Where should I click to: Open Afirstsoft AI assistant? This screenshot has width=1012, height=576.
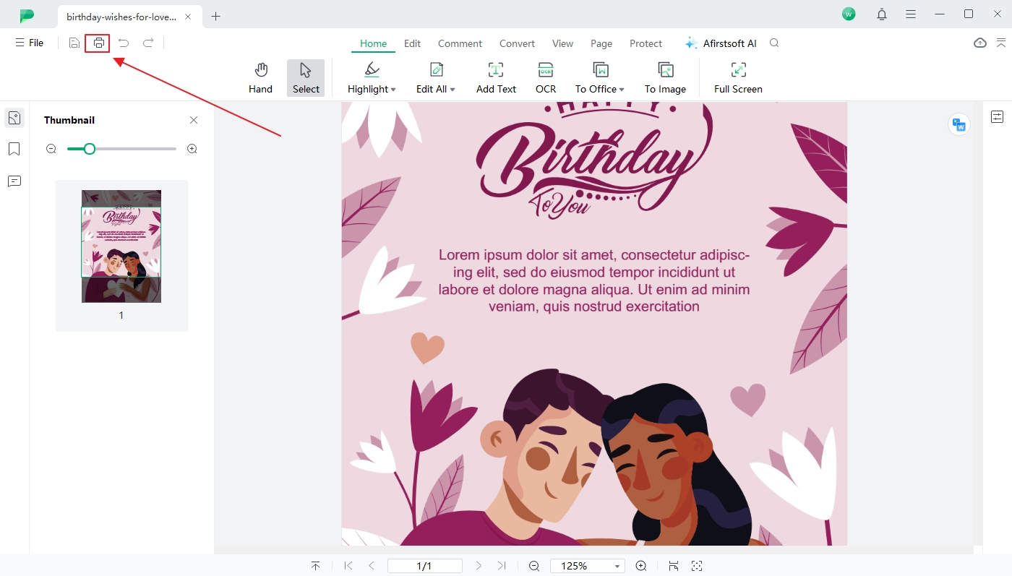click(720, 43)
